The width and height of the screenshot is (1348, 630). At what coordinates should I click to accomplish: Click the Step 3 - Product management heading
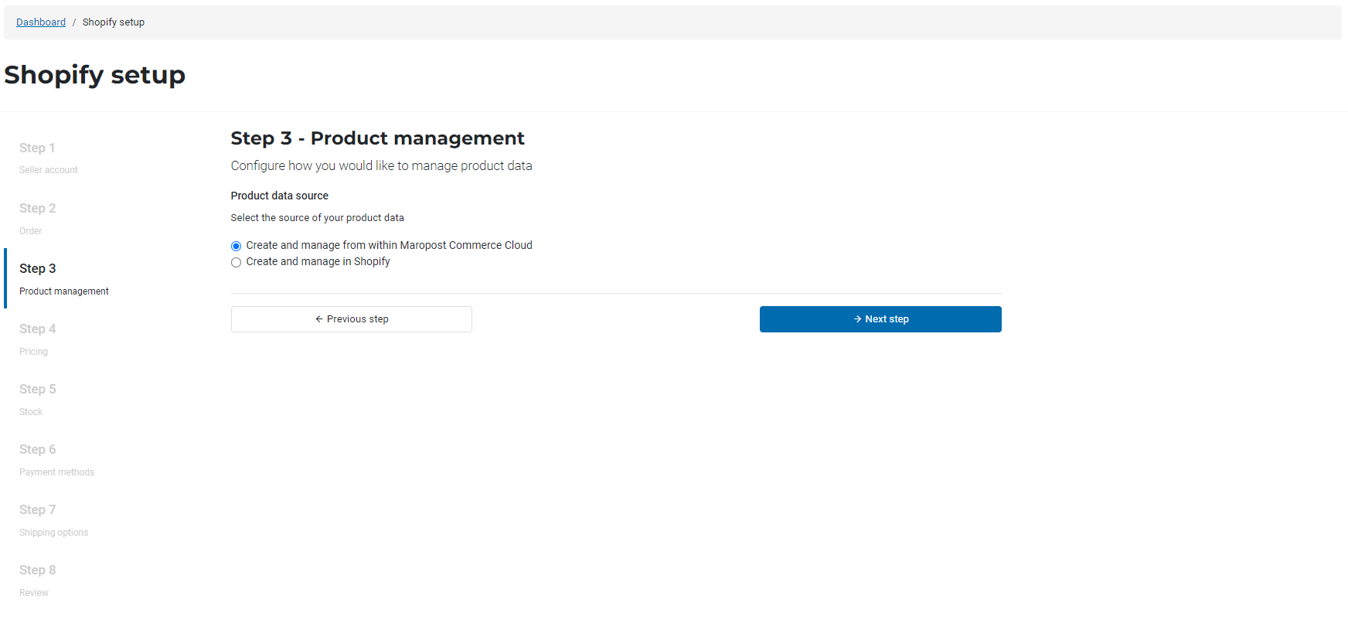point(377,138)
